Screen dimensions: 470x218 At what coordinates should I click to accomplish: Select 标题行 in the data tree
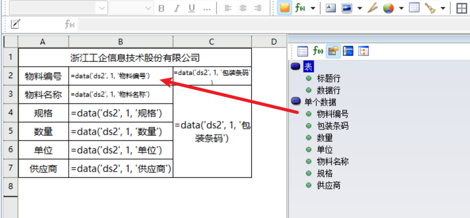click(x=328, y=79)
